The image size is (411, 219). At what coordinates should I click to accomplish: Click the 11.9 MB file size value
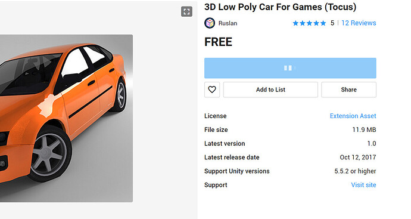pos(364,129)
